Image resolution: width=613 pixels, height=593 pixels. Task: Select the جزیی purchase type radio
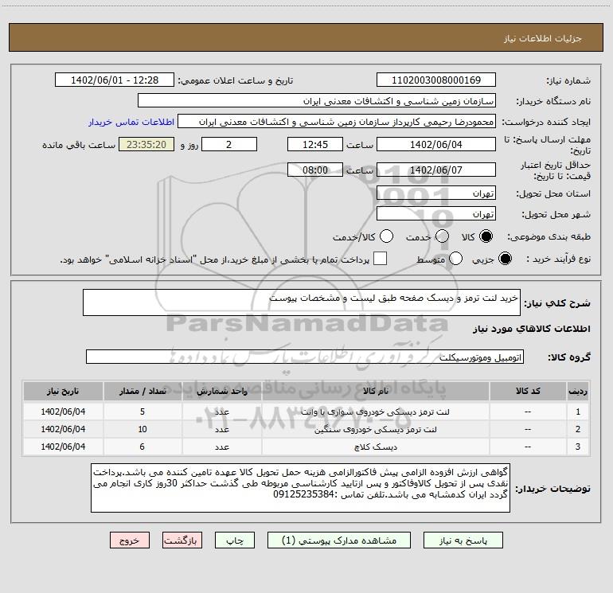point(505,259)
